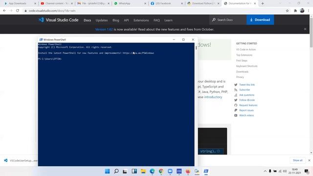Click Show all downloads
The height and width of the screenshot is (176, 313).
click(x=297, y=160)
